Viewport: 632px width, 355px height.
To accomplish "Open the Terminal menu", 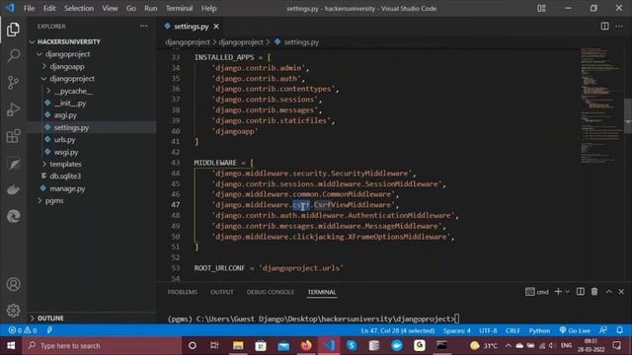I will click(x=180, y=8).
